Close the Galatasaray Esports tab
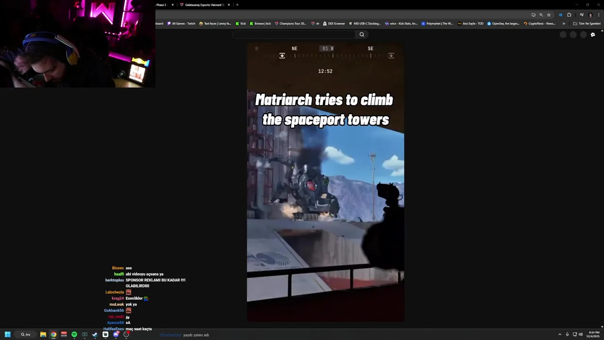The image size is (604, 340). [x=229, y=5]
